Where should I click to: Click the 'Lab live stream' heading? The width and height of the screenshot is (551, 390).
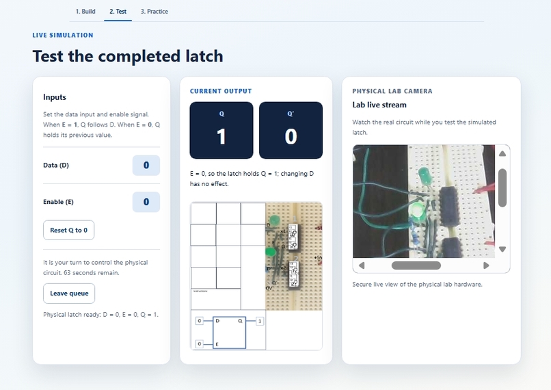pos(379,105)
